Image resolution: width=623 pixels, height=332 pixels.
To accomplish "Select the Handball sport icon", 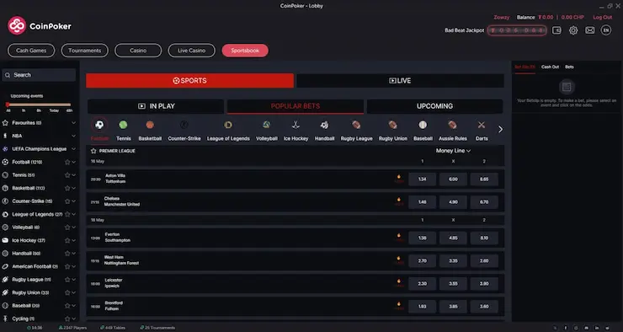I will (x=324, y=125).
